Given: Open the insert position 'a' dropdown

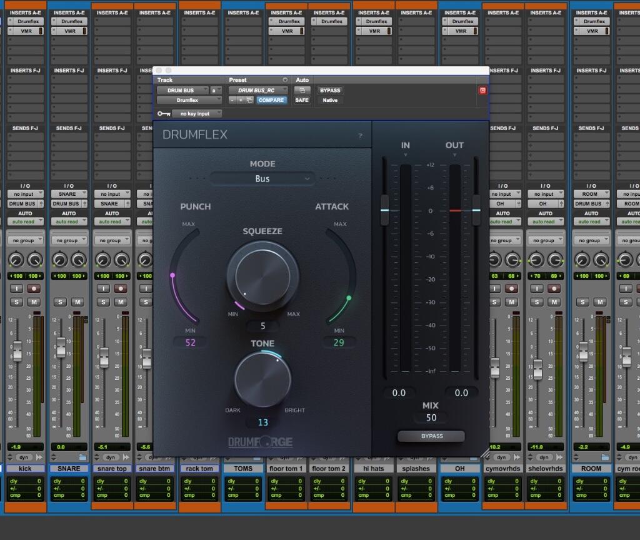Looking at the screenshot, I should tap(216, 90).
